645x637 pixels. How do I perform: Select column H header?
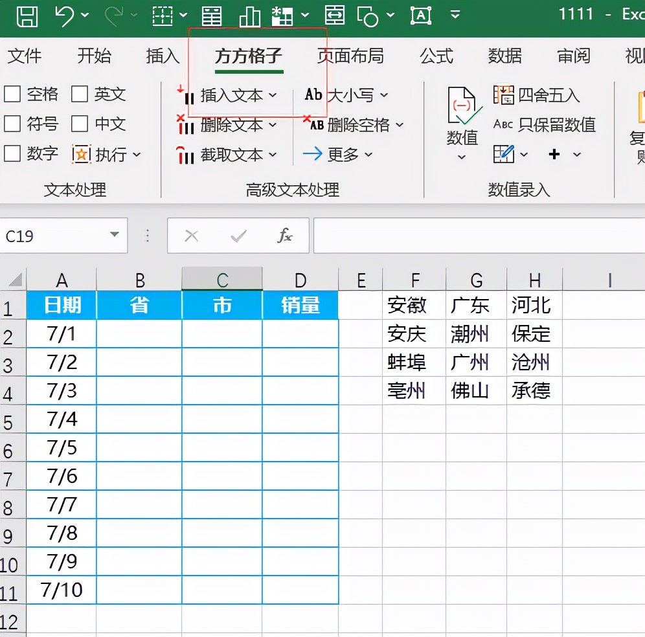tap(534, 280)
